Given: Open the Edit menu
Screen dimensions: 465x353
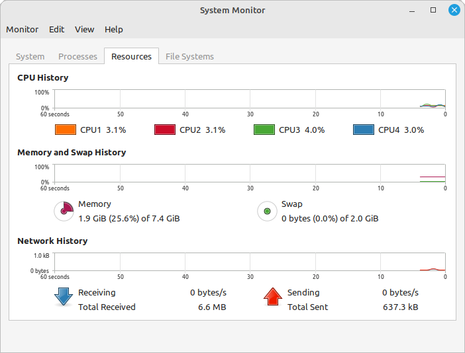Looking at the screenshot, I should point(56,29).
